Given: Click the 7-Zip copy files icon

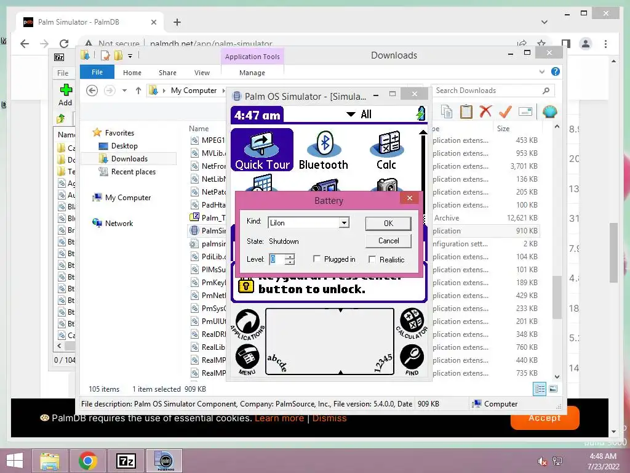Looking at the screenshot, I should click(x=447, y=111).
